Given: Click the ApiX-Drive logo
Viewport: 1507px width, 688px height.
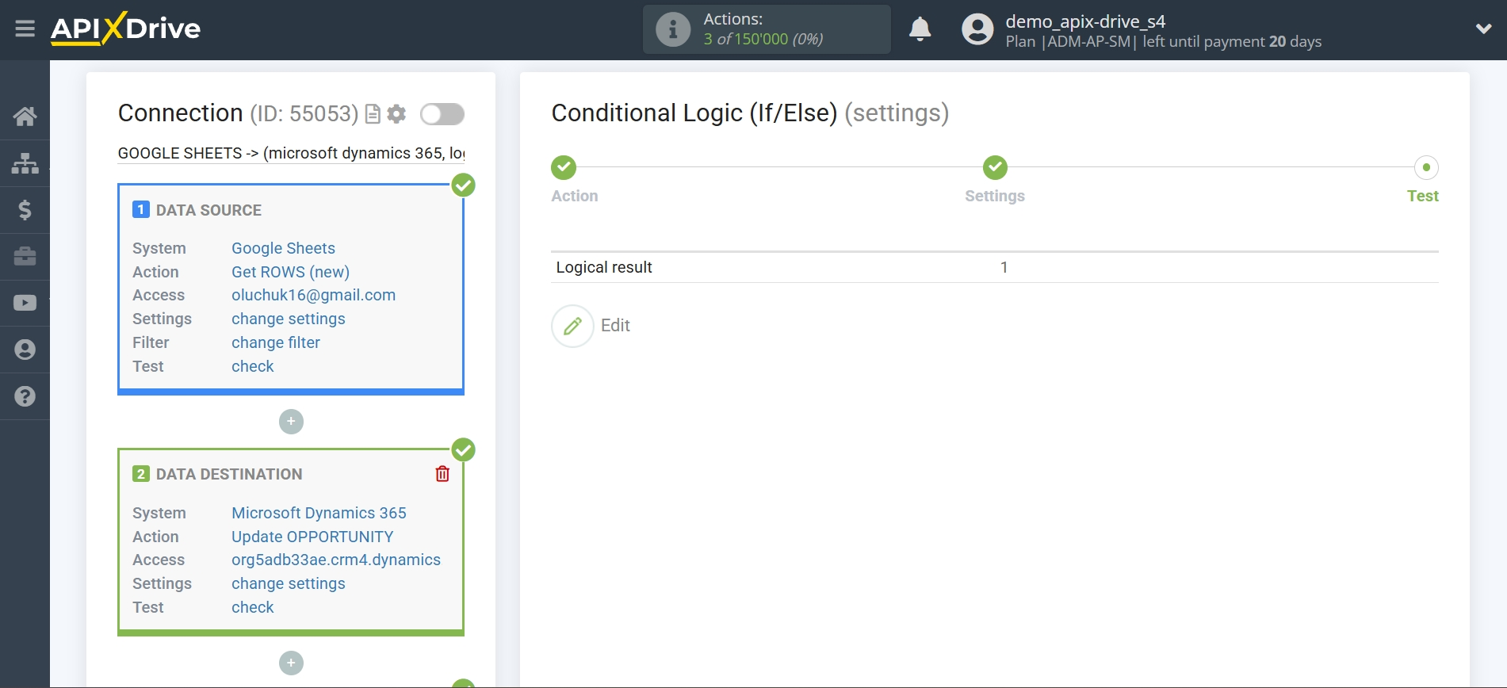Looking at the screenshot, I should tap(125, 29).
